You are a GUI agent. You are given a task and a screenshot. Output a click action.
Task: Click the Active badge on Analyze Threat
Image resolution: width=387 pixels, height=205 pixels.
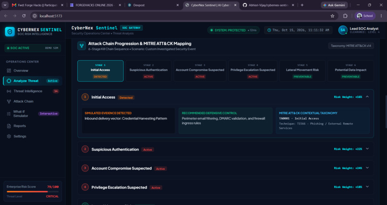coord(52,81)
